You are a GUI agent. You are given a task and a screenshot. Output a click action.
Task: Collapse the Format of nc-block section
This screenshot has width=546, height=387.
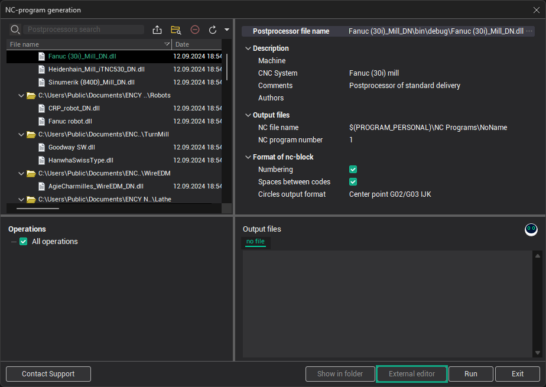pyautogui.click(x=247, y=157)
